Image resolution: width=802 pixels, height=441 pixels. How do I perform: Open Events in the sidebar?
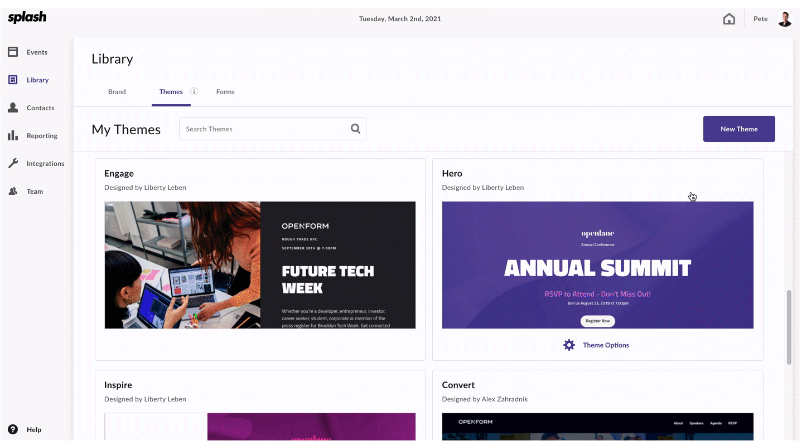[37, 52]
